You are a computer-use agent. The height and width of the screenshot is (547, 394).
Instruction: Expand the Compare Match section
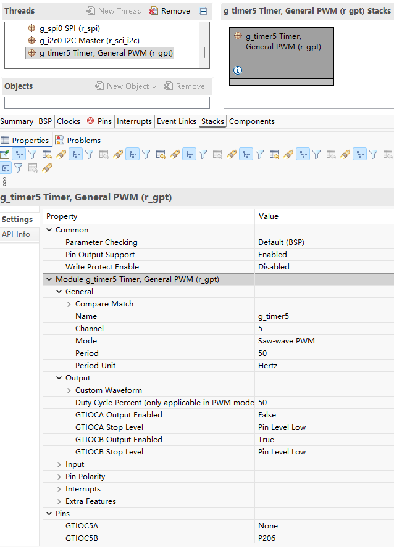(69, 304)
